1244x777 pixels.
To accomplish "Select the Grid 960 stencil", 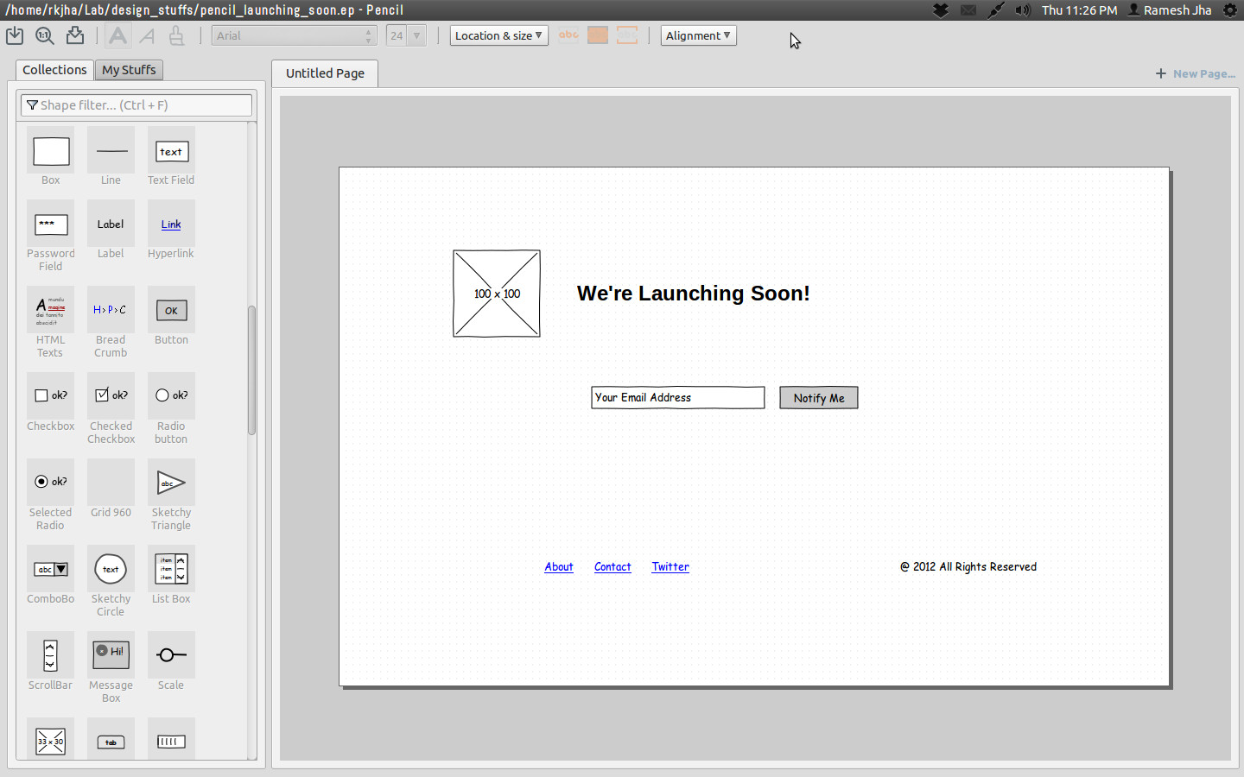I will [x=111, y=482].
